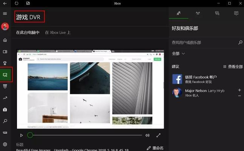Mute the clip volume icon

pos(147,135)
